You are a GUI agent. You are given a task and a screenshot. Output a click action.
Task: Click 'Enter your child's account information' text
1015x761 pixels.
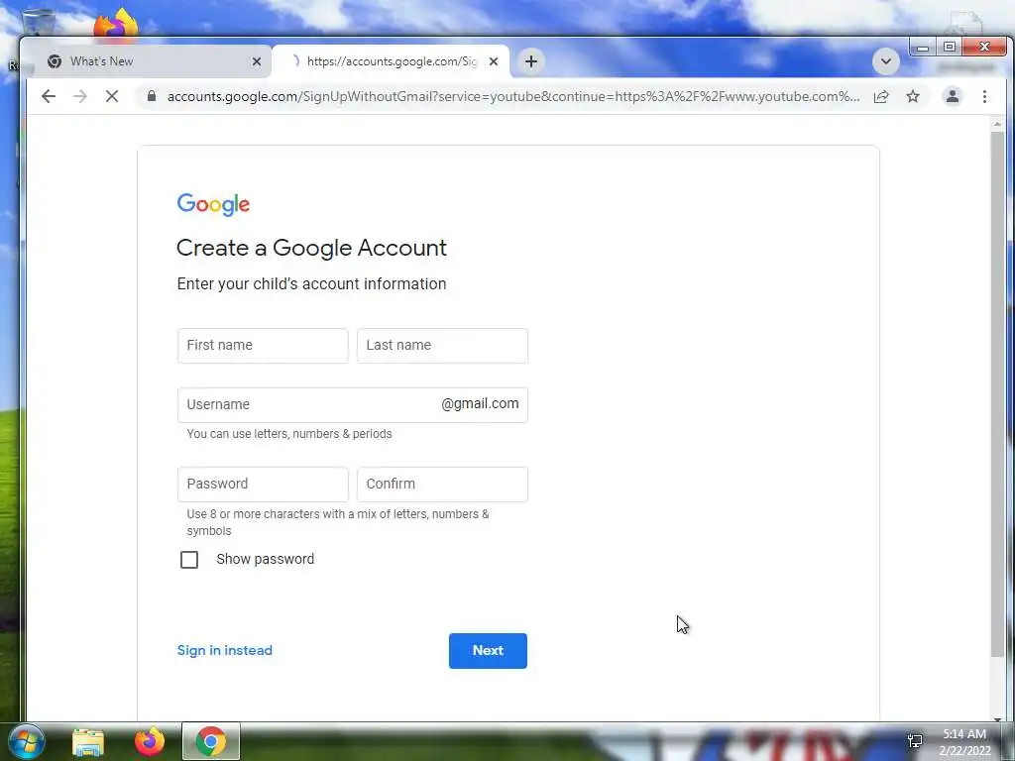pyautogui.click(x=311, y=284)
